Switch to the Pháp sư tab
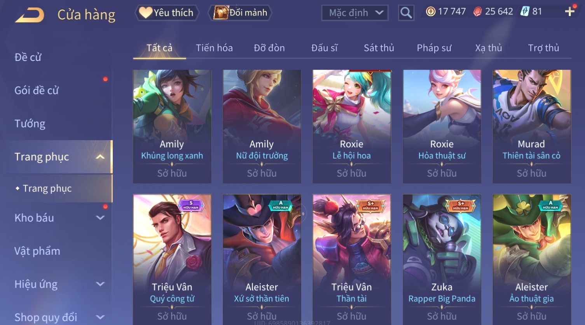Viewport: 585px width, 325px height. click(434, 48)
